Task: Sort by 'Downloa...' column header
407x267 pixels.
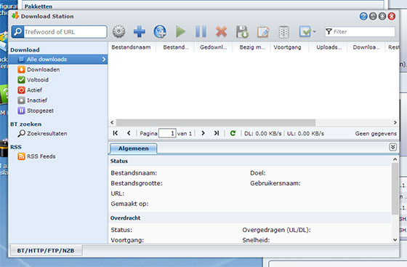Action: coord(366,47)
